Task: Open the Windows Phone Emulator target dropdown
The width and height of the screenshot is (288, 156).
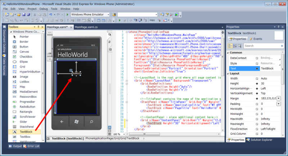Action: [x=108, y=14]
